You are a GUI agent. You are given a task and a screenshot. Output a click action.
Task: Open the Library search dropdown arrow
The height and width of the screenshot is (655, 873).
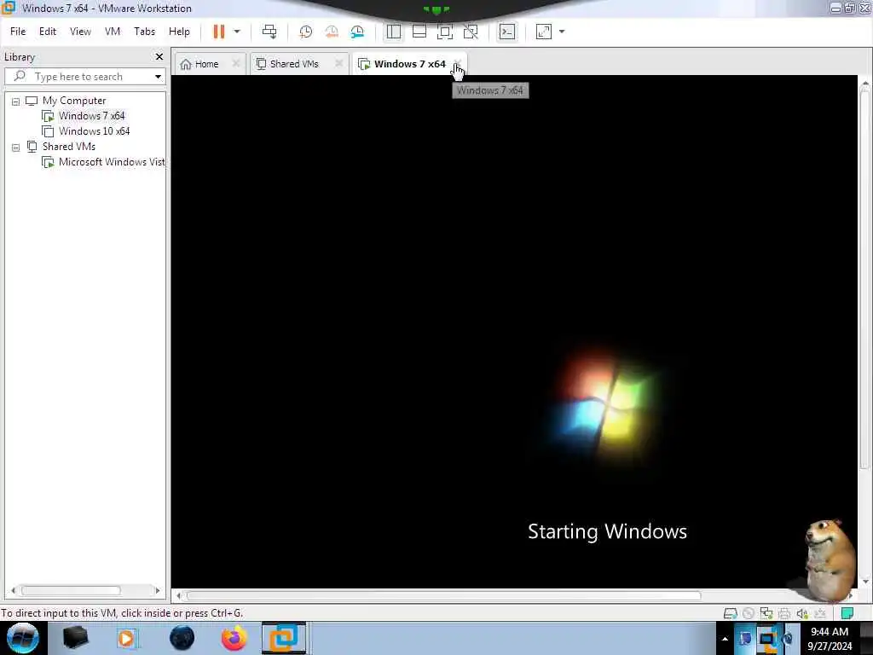158,76
